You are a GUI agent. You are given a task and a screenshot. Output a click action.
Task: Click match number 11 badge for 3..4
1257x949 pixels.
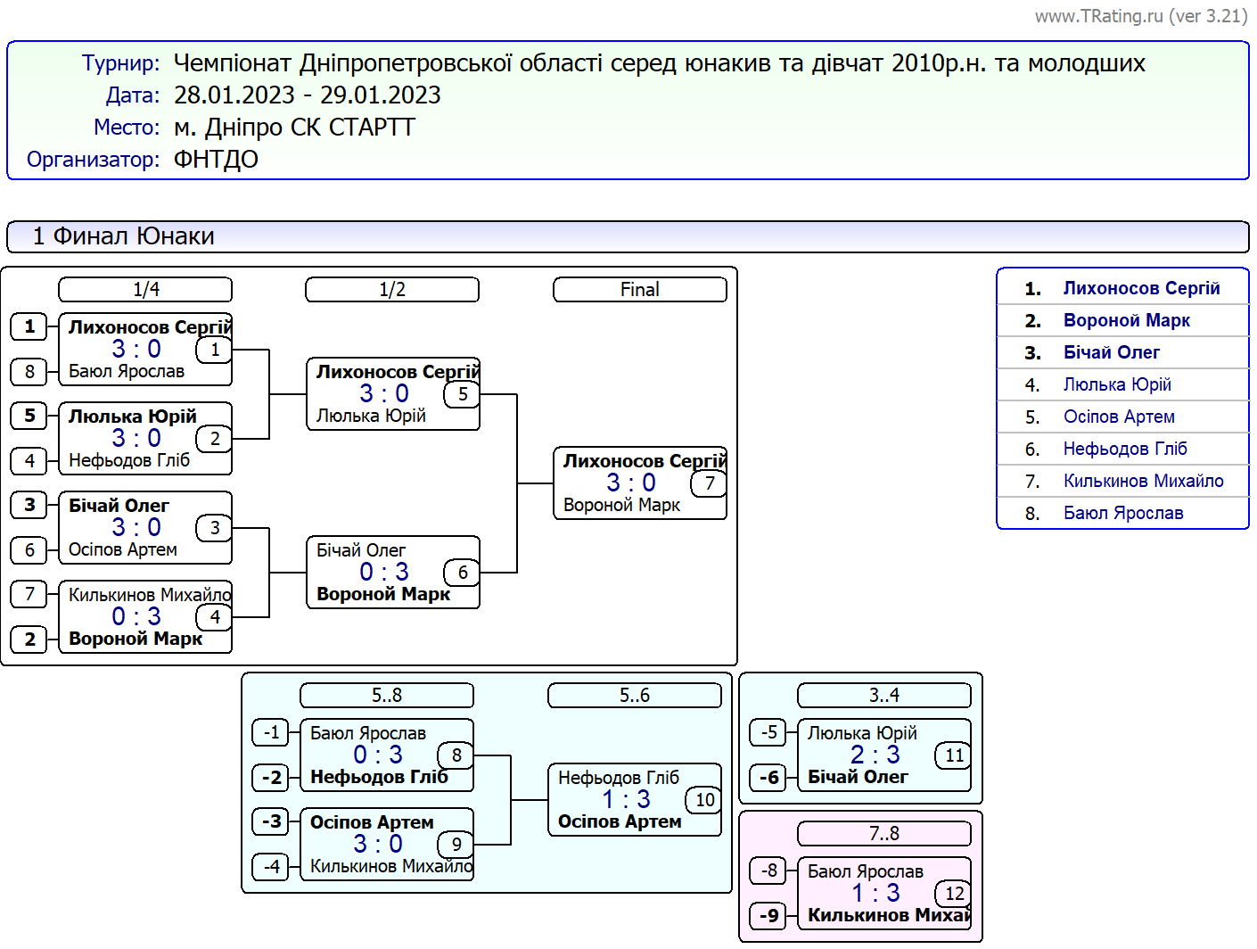954,755
